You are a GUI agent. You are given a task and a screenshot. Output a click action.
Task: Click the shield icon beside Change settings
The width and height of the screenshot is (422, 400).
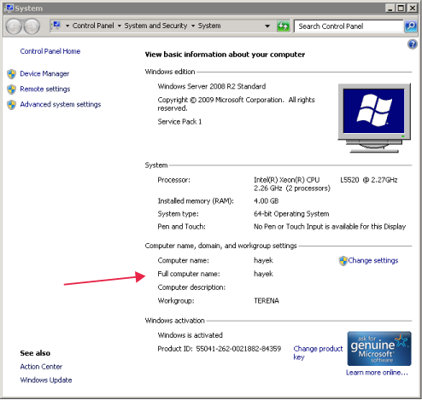(343, 261)
